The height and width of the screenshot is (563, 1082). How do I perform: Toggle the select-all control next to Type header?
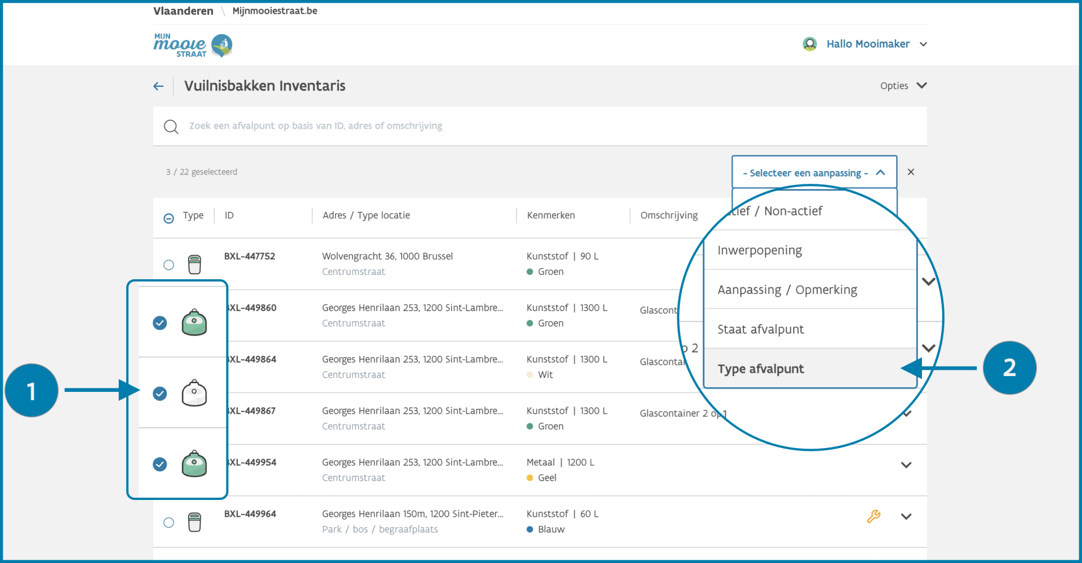tap(168, 218)
